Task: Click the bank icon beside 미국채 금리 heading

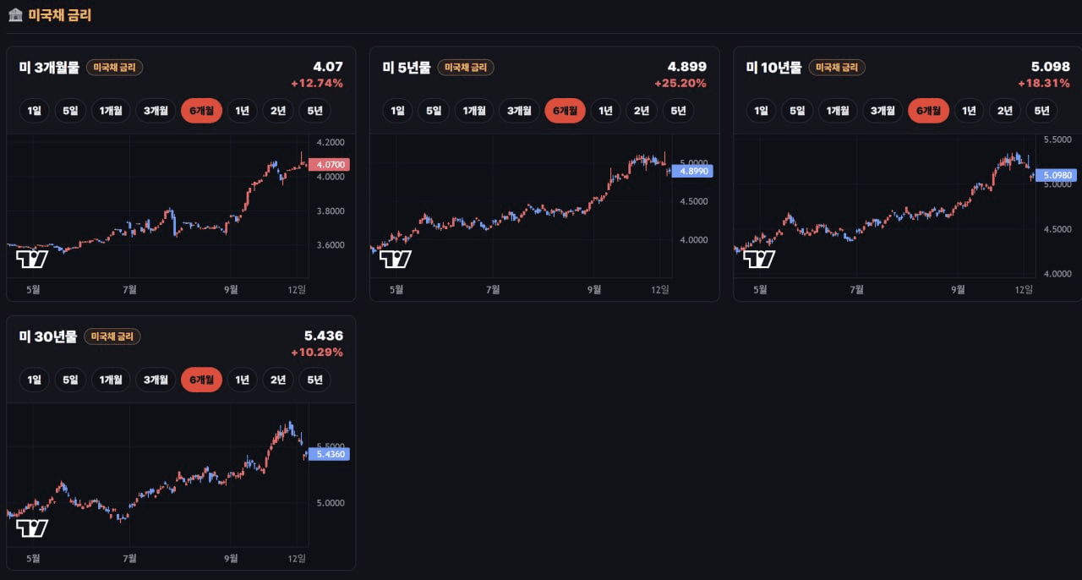Action: click(x=15, y=15)
